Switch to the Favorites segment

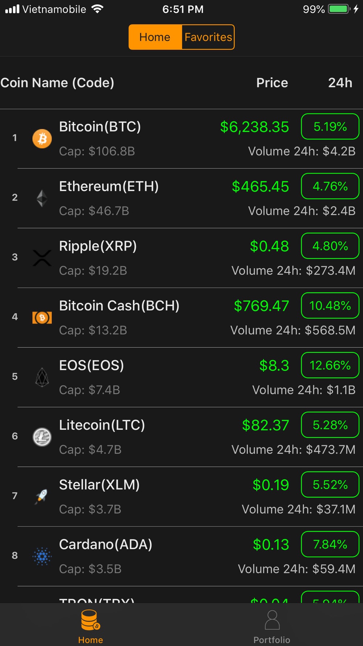[208, 37]
